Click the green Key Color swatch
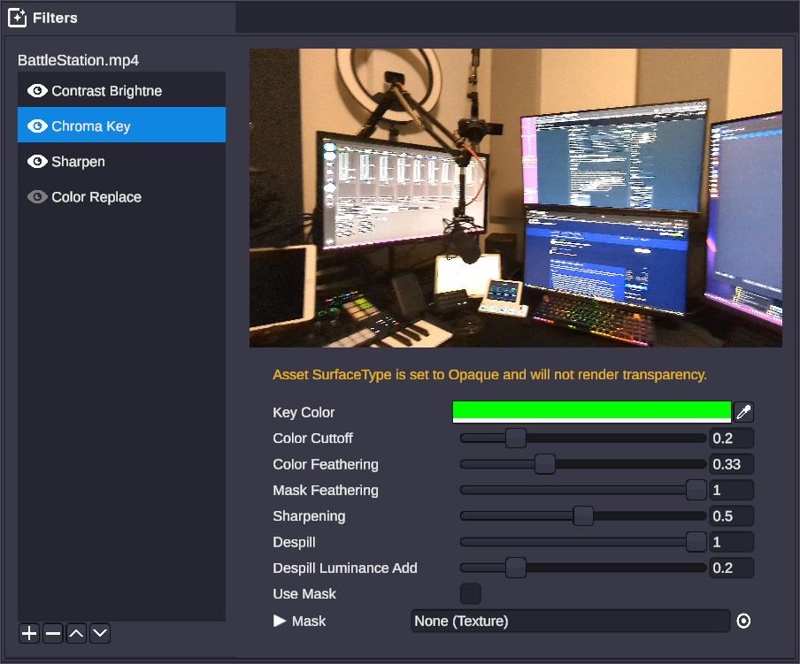 [x=591, y=411]
